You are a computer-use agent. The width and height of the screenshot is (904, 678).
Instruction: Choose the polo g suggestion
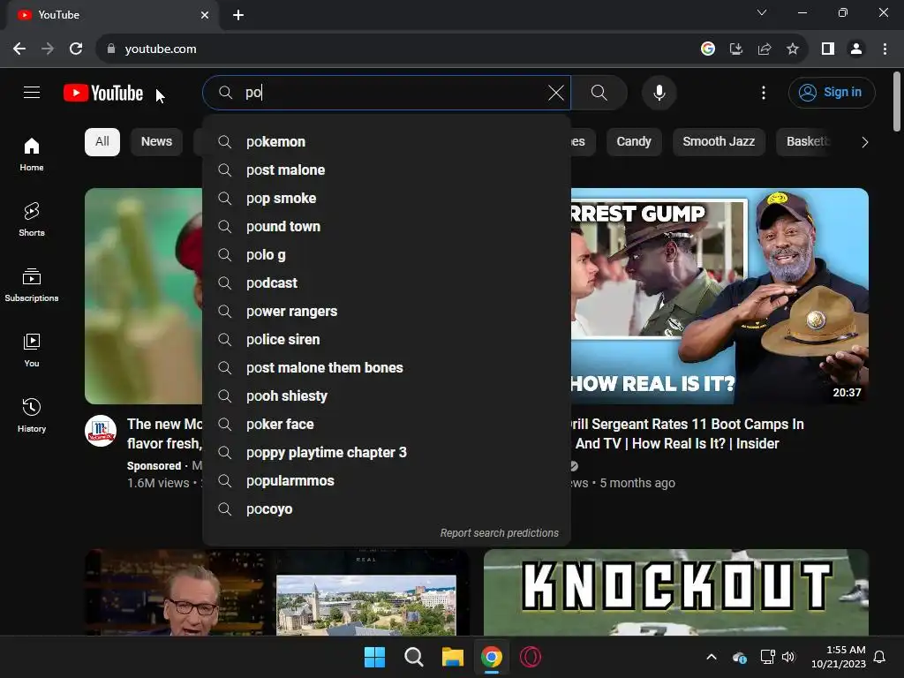387,255
